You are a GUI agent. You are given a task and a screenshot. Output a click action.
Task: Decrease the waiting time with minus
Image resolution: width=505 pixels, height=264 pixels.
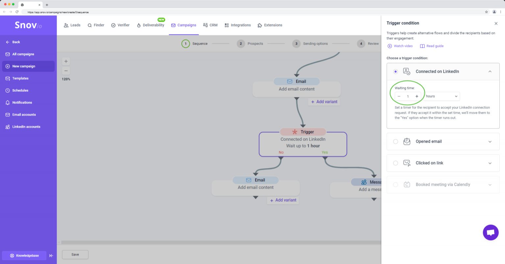point(399,96)
